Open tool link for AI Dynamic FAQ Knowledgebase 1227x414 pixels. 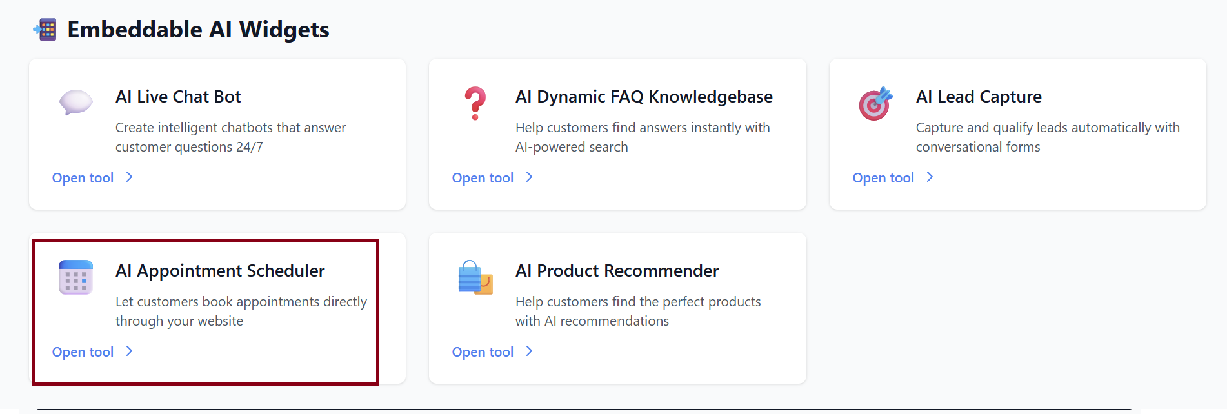(x=483, y=178)
